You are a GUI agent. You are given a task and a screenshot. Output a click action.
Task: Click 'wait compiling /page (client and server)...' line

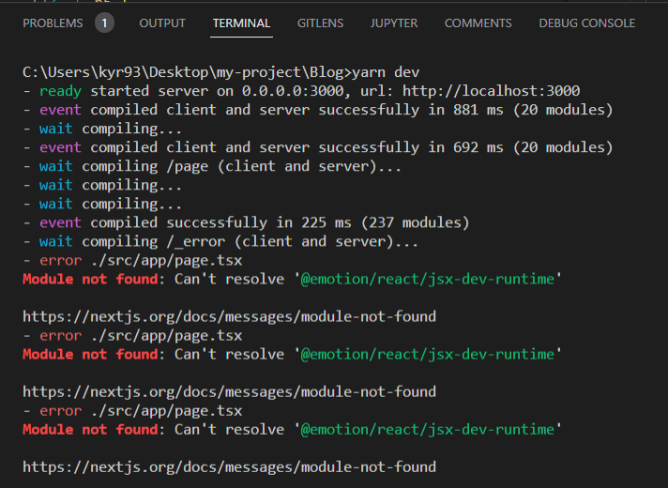coord(212,166)
